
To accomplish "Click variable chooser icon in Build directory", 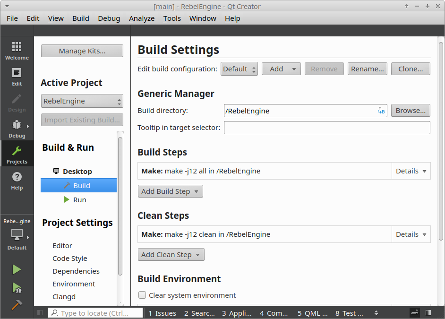I will pos(381,111).
